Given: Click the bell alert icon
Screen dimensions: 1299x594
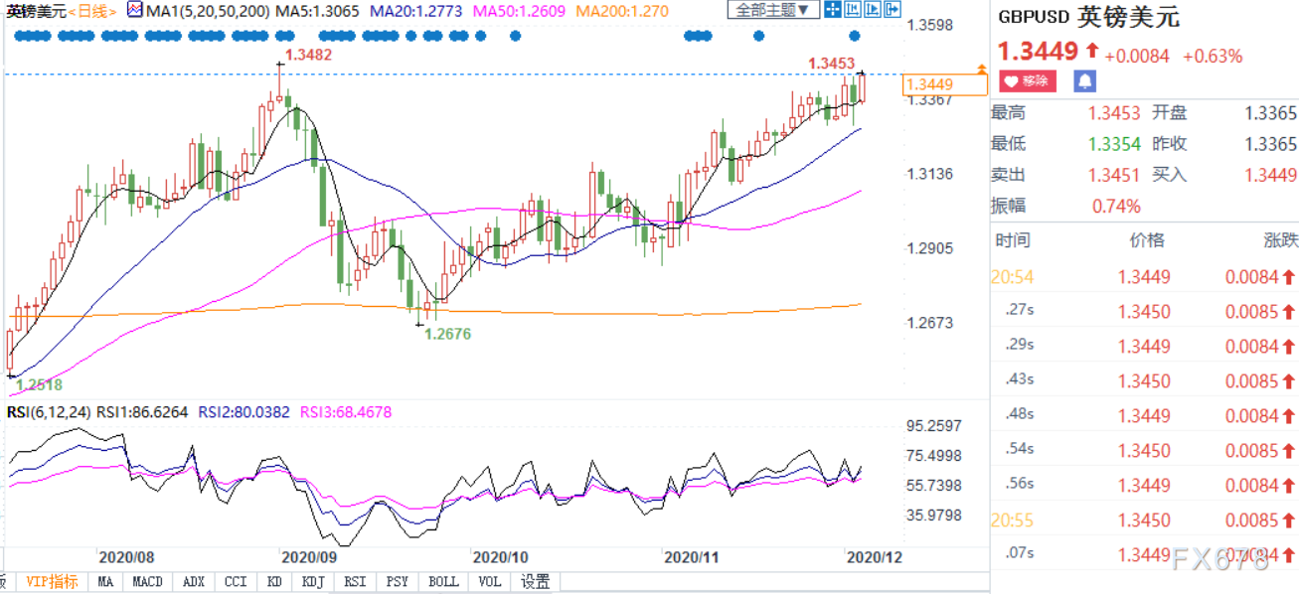Looking at the screenshot, I should tap(1085, 80).
